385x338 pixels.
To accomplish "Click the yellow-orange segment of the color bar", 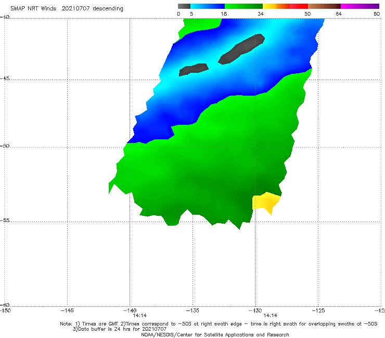I will click(276, 6).
